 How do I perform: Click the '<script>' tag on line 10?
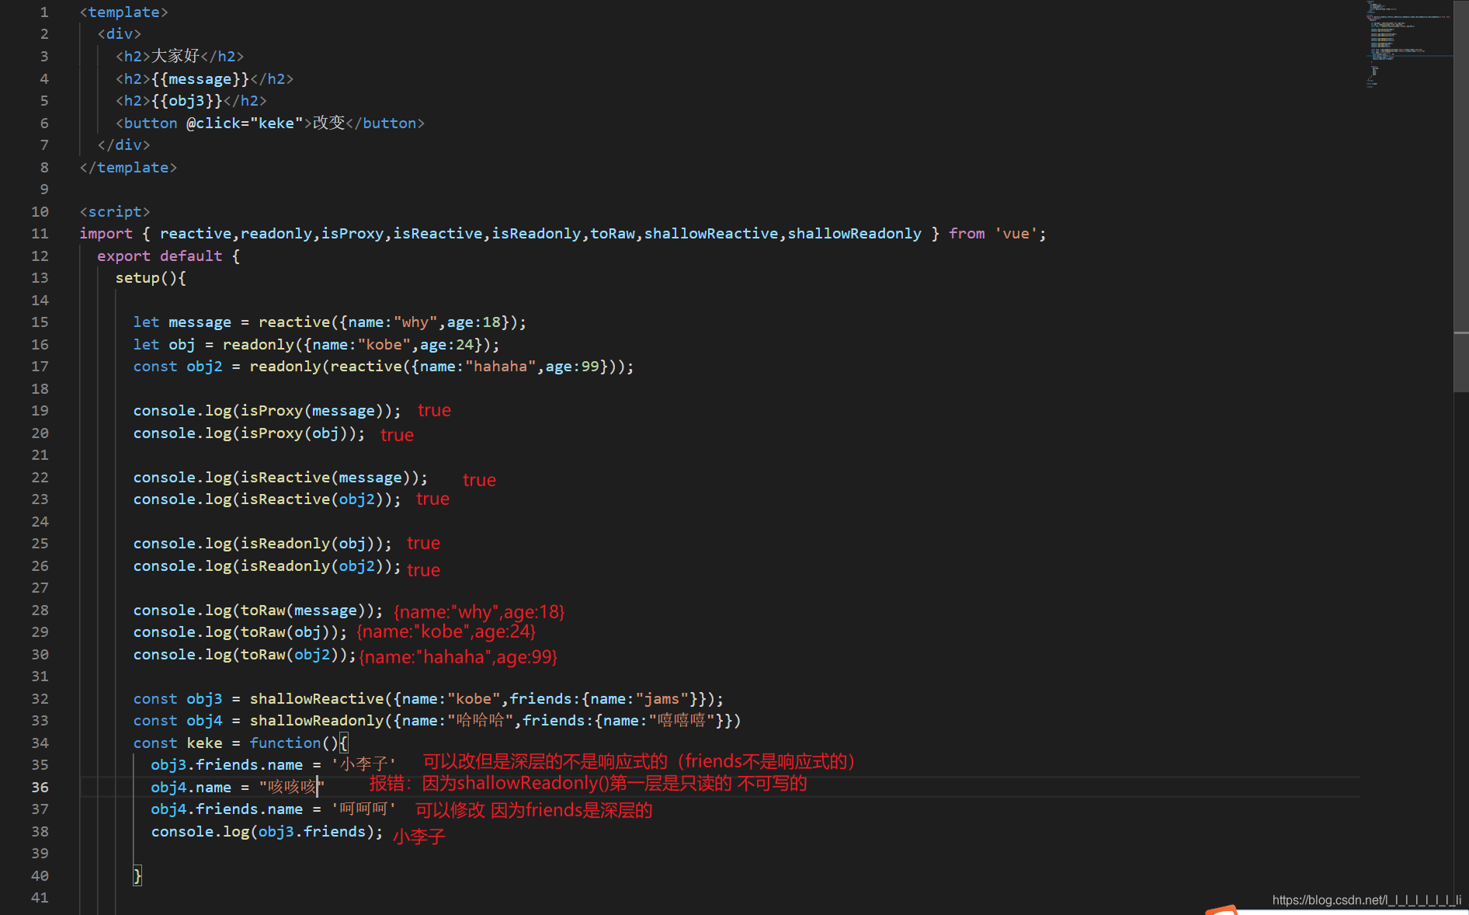pyautogui.click(x=115, y=211)
